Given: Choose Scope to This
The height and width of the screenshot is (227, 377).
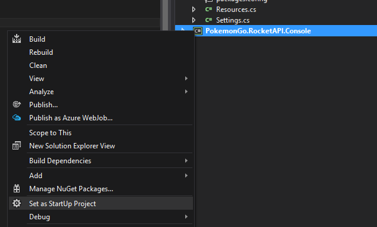Looking at the screenshot, I should 101,133.
